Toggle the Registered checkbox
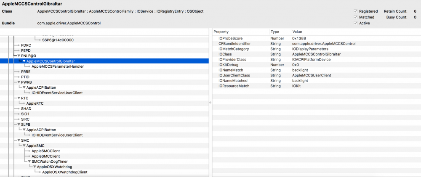The width and height of the screenshot is (421, 177). [355, 11]
